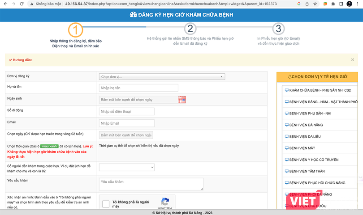Screen dimensions: 363x215
Task: Click the Google icon in address bar
Action: tap(299, 4)
